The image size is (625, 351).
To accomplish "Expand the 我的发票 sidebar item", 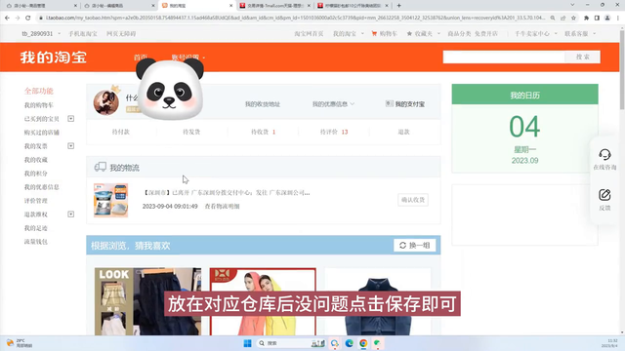I will 70,146.
